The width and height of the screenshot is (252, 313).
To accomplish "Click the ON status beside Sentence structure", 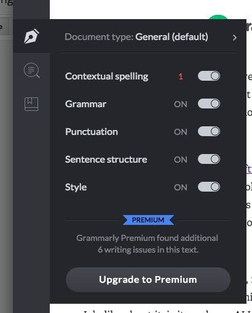I will tap(181, 160).
